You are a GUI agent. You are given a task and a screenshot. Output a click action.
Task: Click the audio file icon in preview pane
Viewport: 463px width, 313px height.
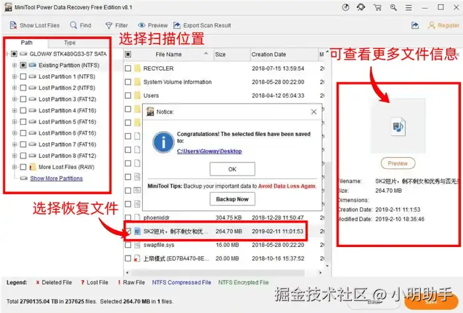[x=398, y=126]
